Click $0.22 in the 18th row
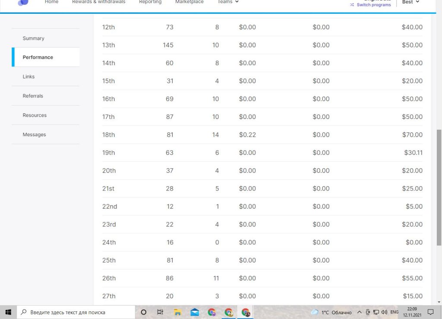Viewport: 442px width, 319px height. point(247,134)
